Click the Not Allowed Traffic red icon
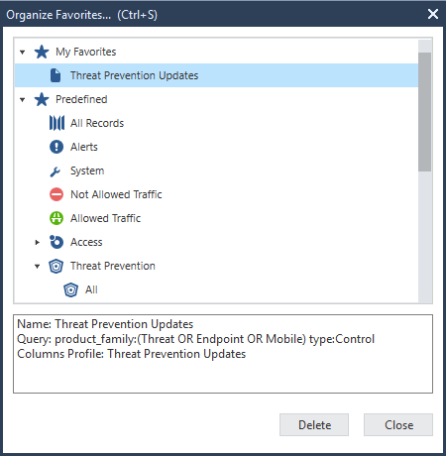The image size is (446, 456). pyautogui.click(x=56, y=194)
